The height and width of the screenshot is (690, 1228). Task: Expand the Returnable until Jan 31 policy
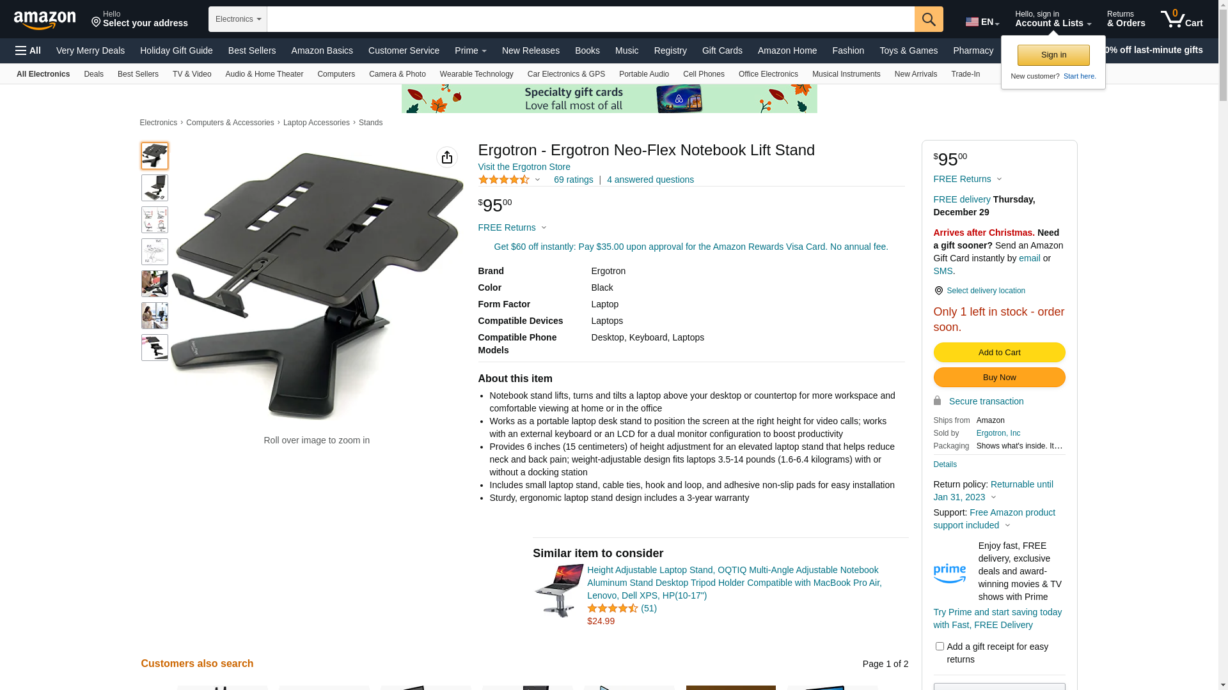[993, 491]
